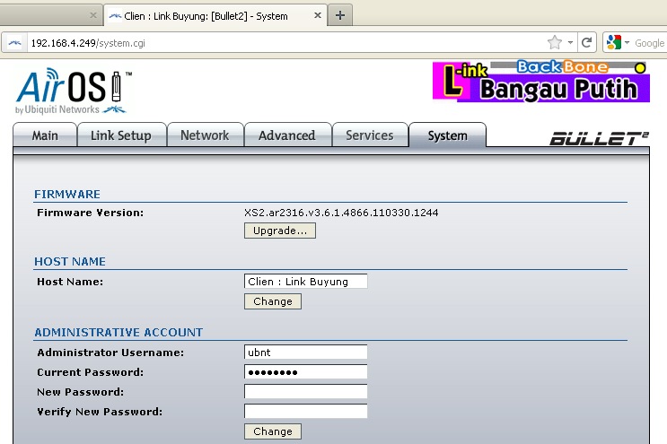This screenshot has height=444, width=667.
Task: Open the bookmark star dropdown arrow
Action: (x=570, y=42)
